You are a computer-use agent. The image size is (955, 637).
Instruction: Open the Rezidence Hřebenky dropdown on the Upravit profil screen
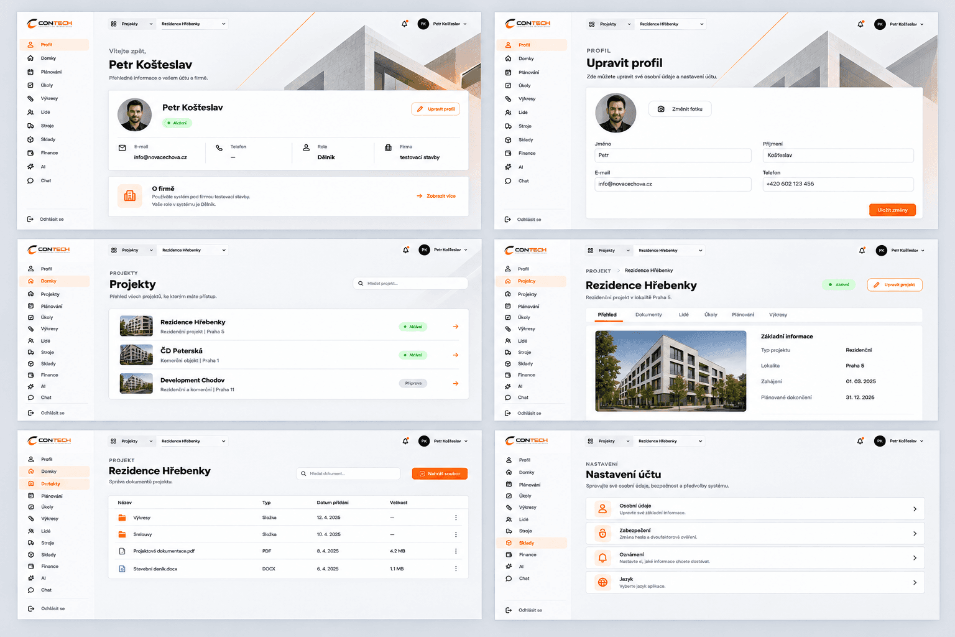(x=672, y=24)
